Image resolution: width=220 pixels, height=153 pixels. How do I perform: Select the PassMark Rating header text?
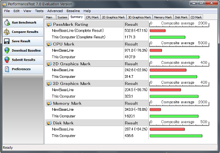[x=71, y=24]
